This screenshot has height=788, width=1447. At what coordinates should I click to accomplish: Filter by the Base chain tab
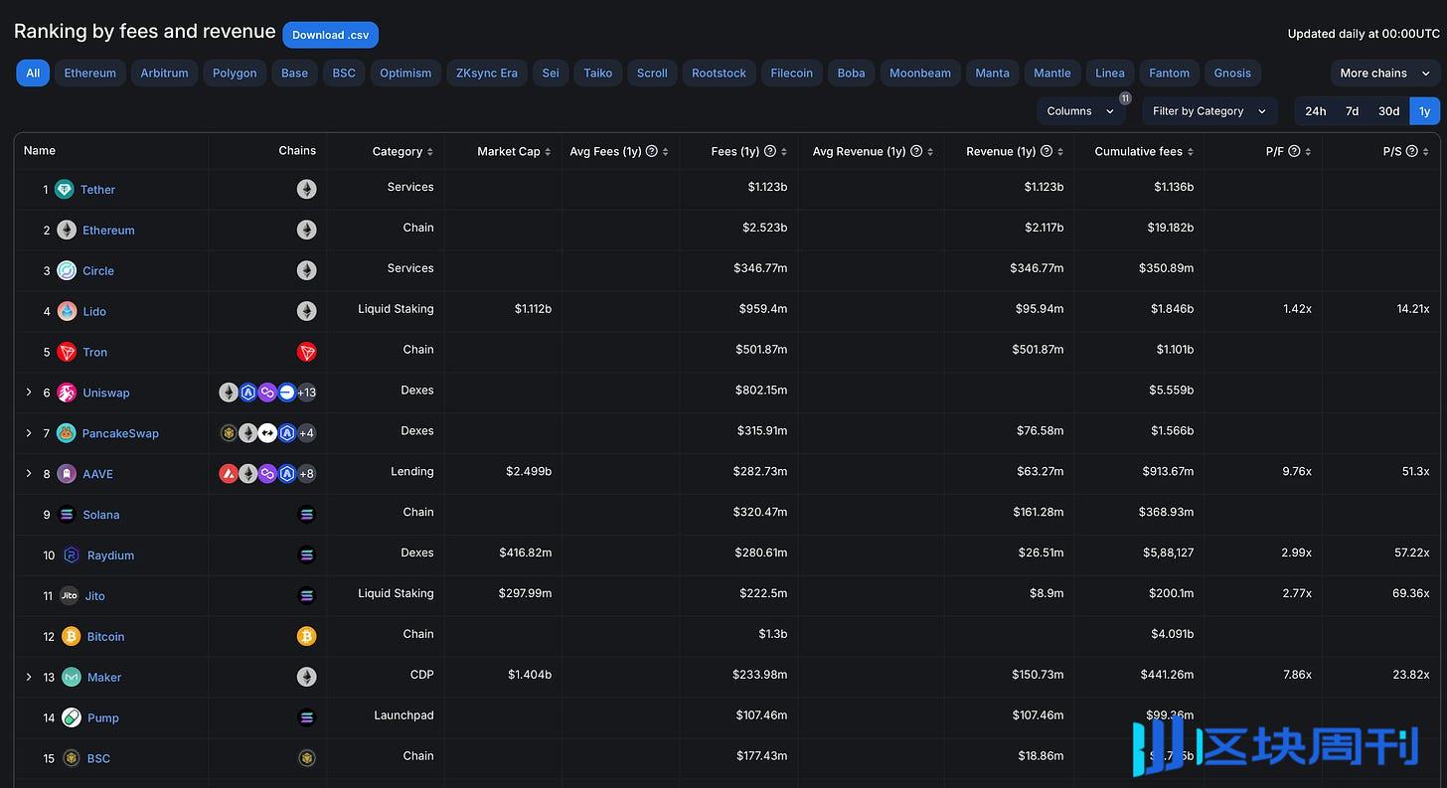[x=294, y=73]
